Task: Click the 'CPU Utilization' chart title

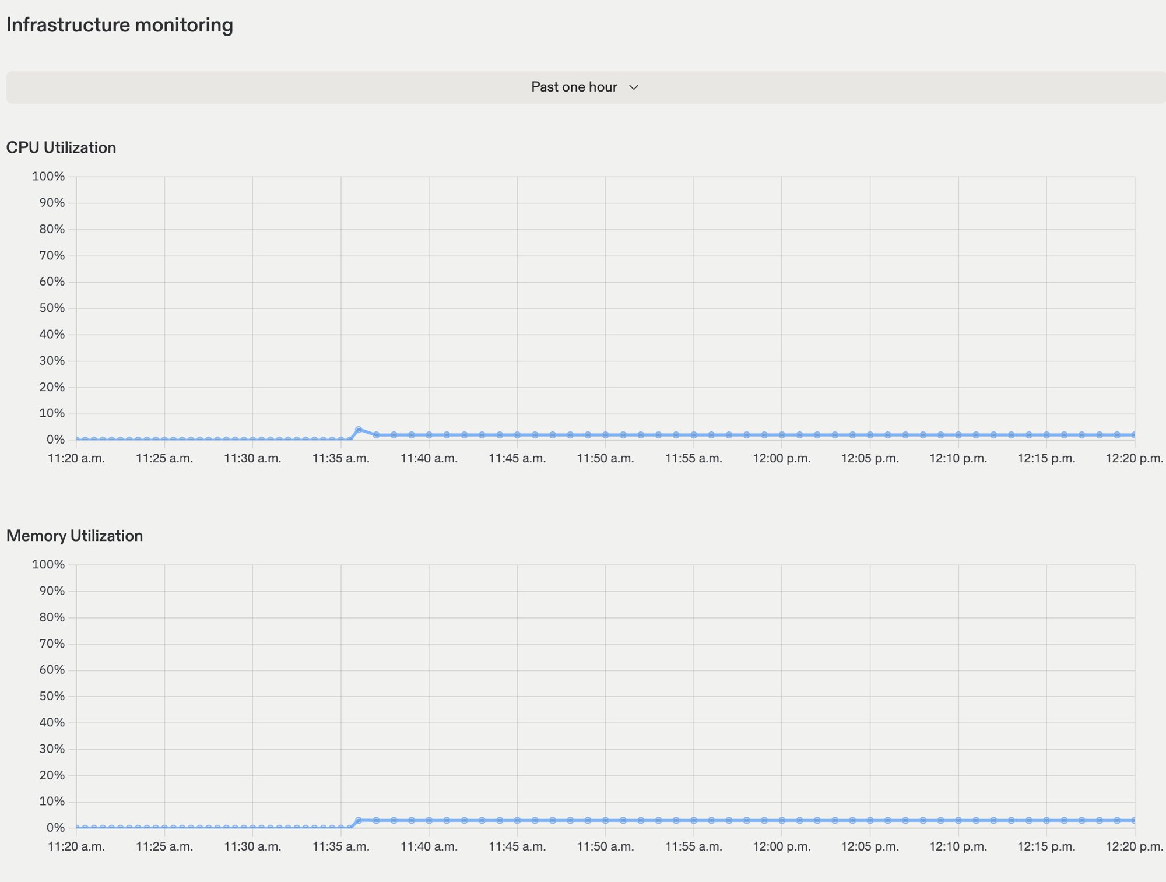Action: 61,147
